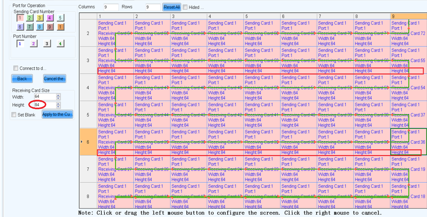Select blue sending card number 8
The image size is (427, 217).
tap(40, 27)
